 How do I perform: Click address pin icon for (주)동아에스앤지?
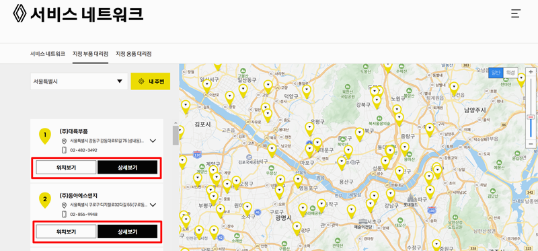click(x=64, y=205)
